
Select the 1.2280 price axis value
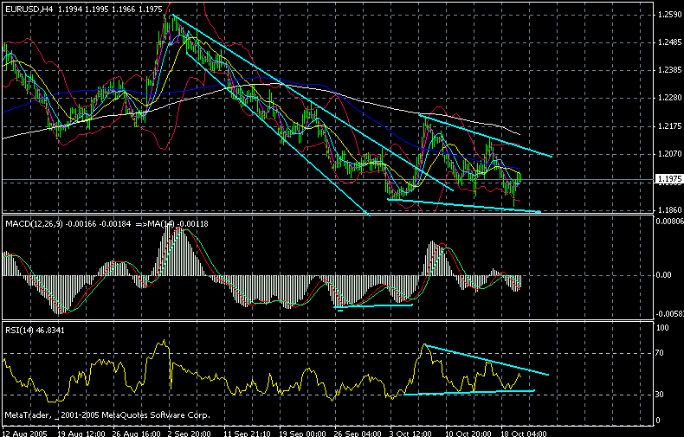[668, 98]
